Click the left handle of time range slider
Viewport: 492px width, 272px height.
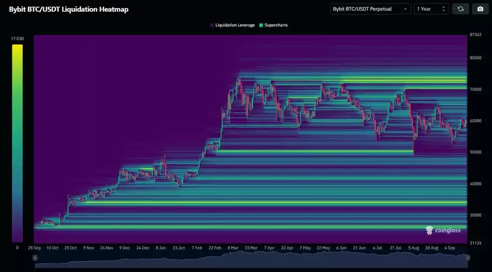click(35, 258)
